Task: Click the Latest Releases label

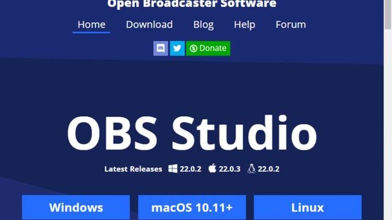Action: 134,169
